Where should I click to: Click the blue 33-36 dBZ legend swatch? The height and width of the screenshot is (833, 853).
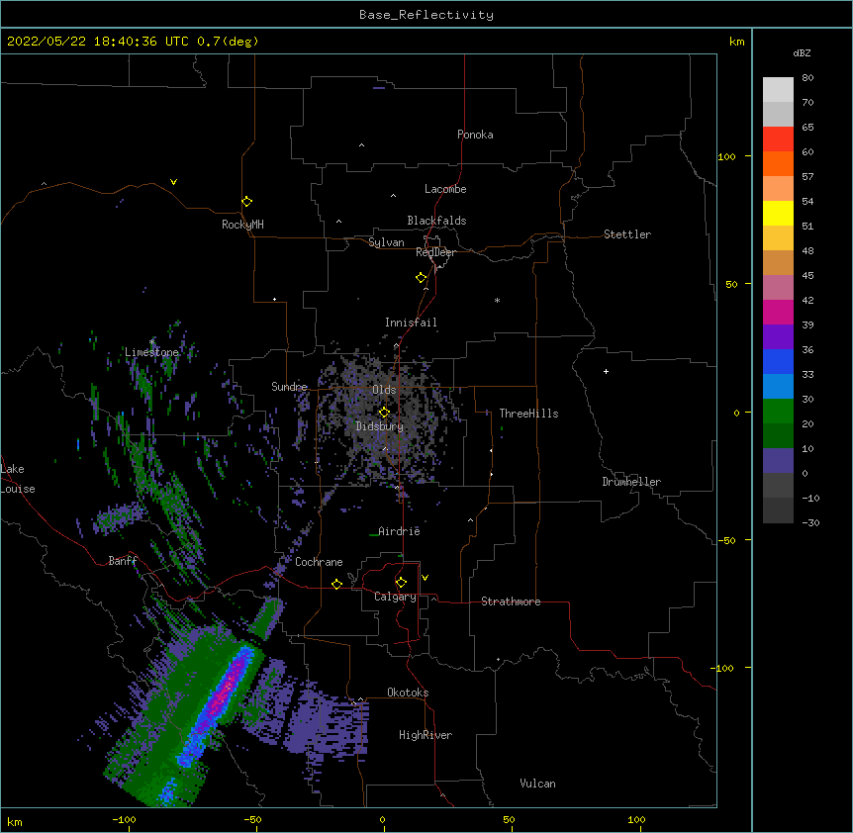(x=778, y=361)
